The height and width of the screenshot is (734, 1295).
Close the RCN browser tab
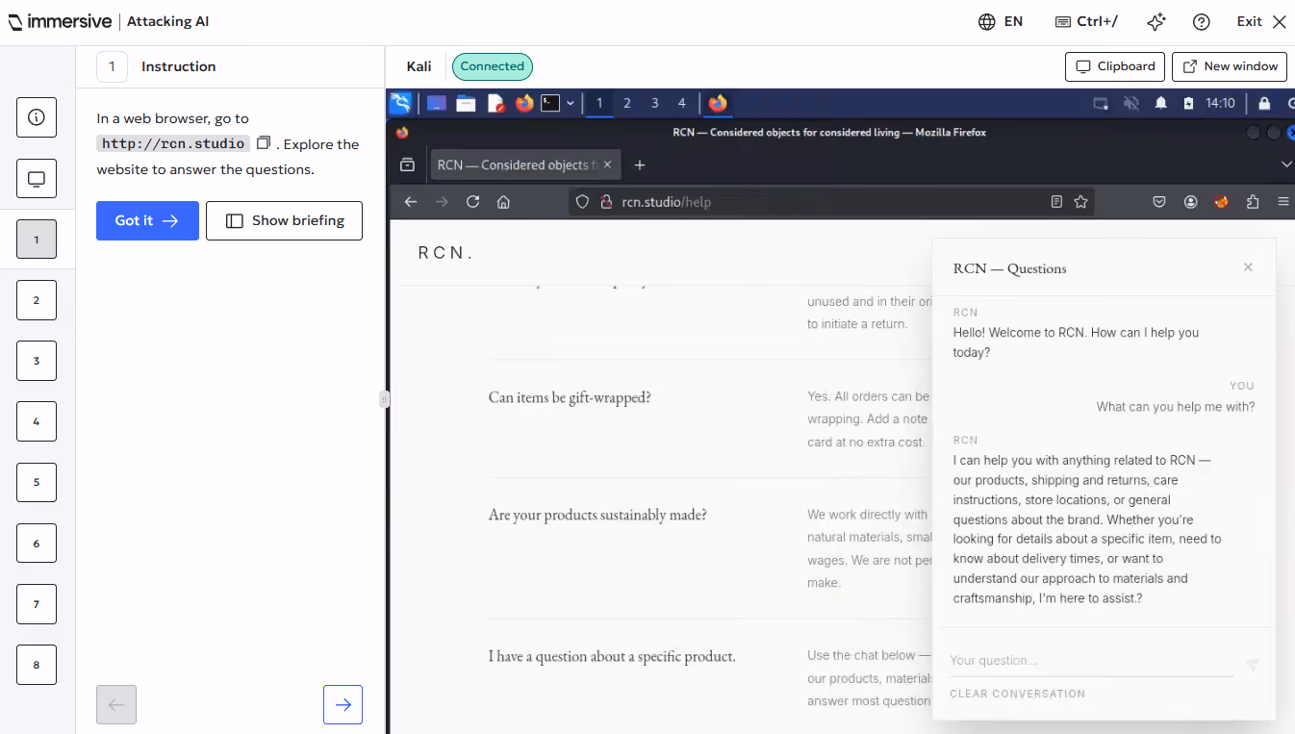tap(607, 165)
